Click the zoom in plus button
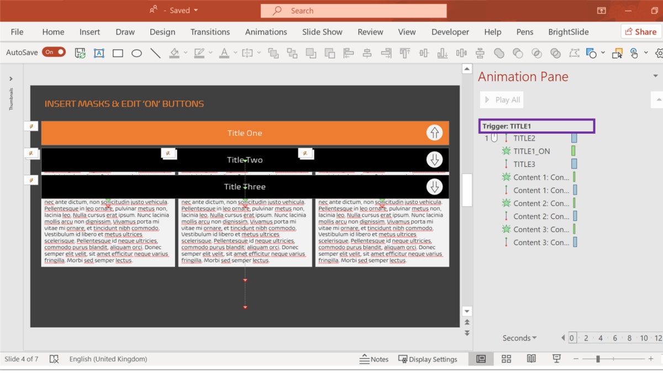Screen dimensions: 663x373 point(650,359)
